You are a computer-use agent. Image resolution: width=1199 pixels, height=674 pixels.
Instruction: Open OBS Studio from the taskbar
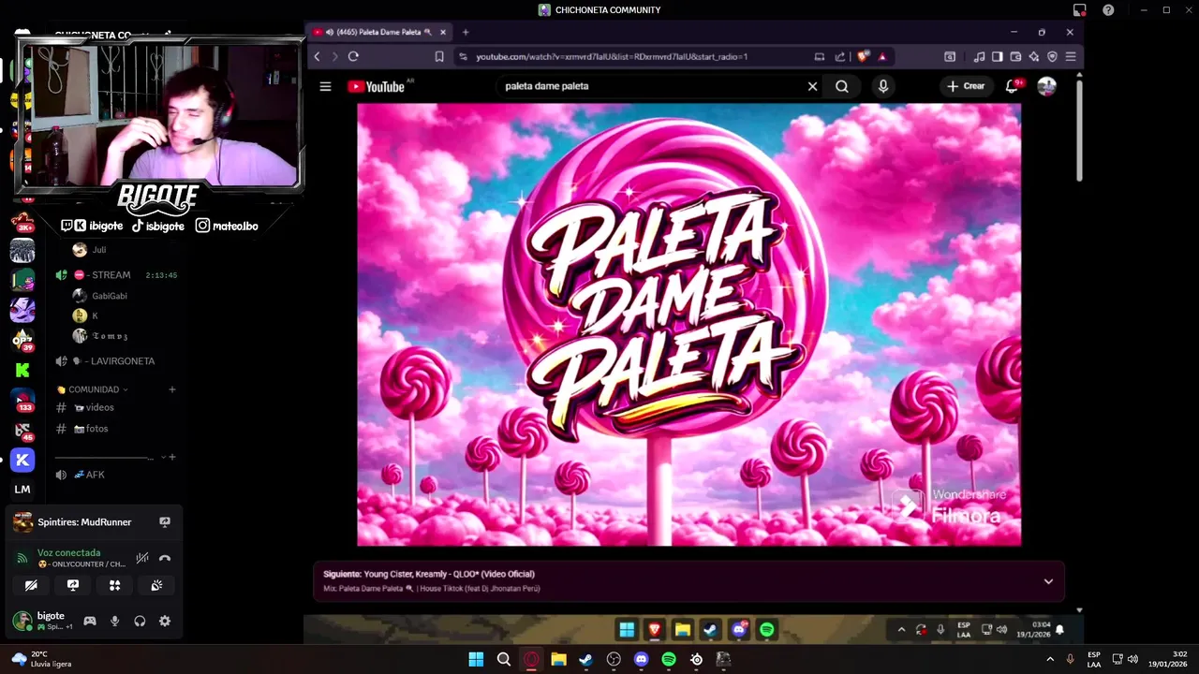tap(614, 659)
